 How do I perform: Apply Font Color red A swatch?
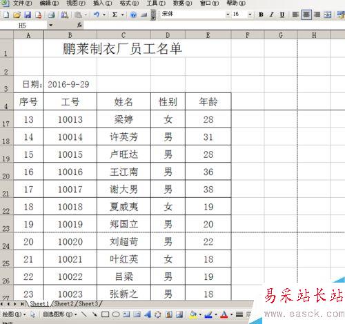(224, 314)
